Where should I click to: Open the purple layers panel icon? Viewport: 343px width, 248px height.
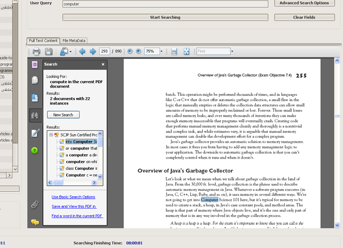(34, 65)
